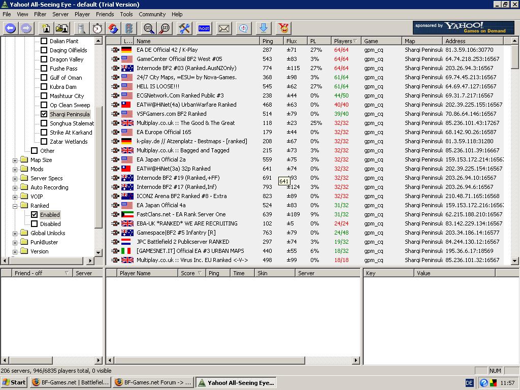The height and width of the screenshot is (390, 520).
Task: Click the smiley medal icon in toolbar
Action: pos(283,28)
